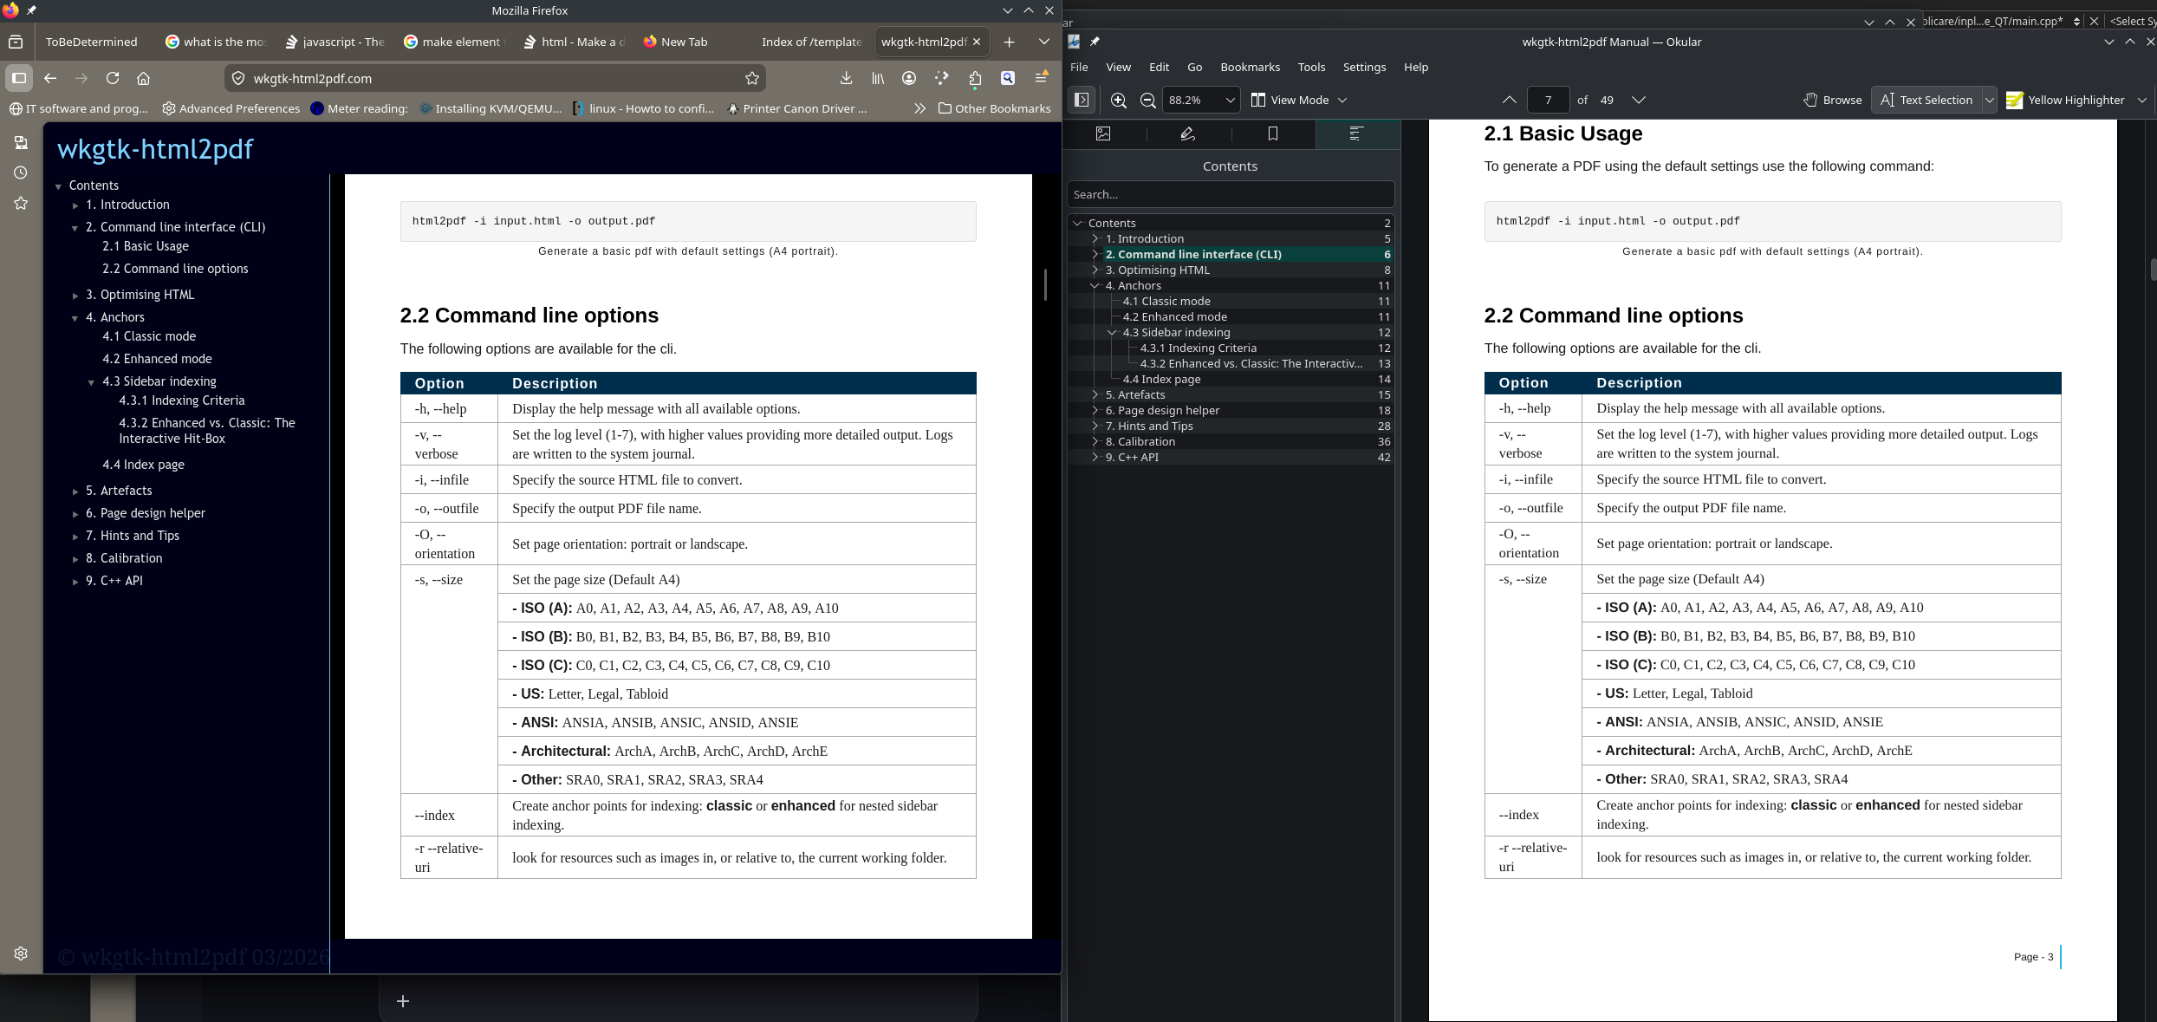Open Firefox library icon

878,78
